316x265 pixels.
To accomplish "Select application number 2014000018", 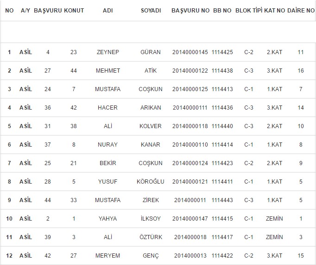I will click(190, 237).
